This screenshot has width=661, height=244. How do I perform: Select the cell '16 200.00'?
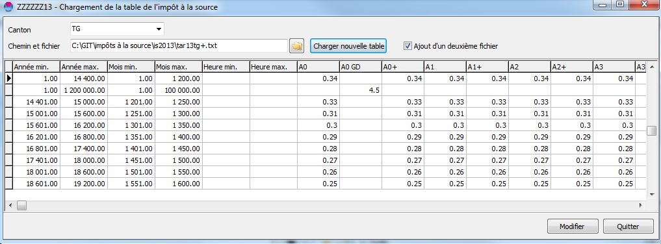pyautogui.click(x=84, y=125)
